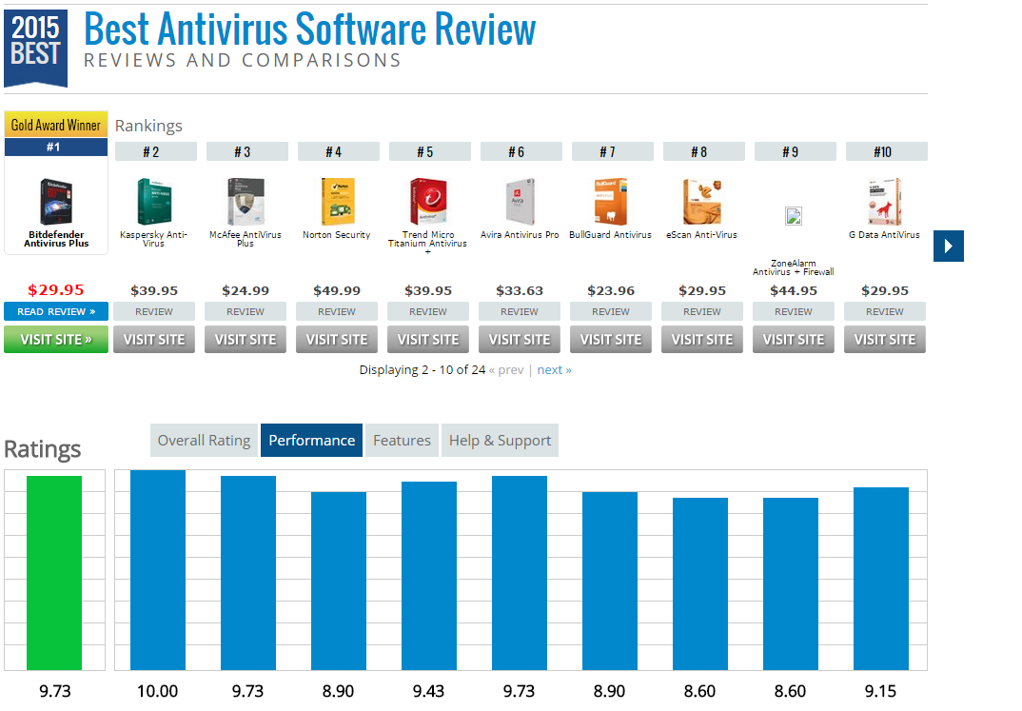This screenshot has height=711, width=1022.
Task: Click the McAfee AntiVirus Plus product box
Action: [x=246, y=202]
